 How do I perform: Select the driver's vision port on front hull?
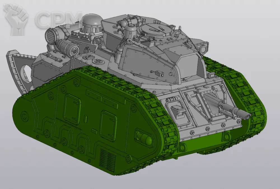click(177, 111)
